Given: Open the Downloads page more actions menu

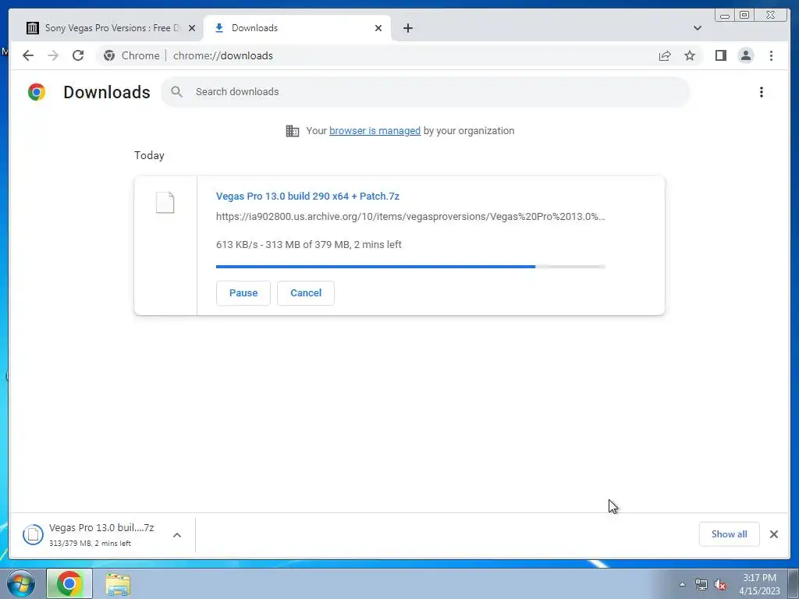Looking at the screenshot, I should point(762,92).
